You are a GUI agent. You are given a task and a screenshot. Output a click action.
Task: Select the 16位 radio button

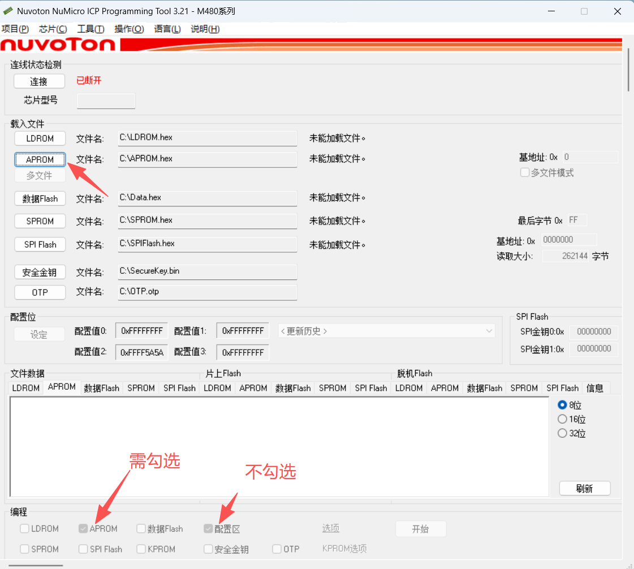(562, 419)
